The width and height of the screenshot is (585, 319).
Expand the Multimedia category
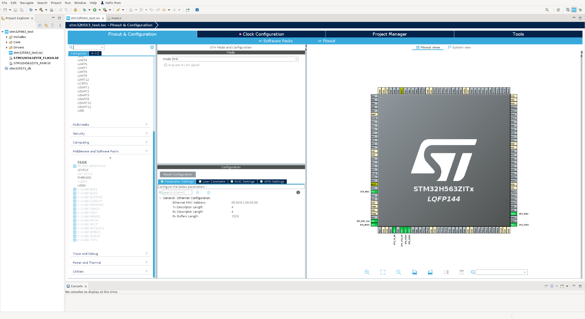pyautogui.click(x=110, y=125)
